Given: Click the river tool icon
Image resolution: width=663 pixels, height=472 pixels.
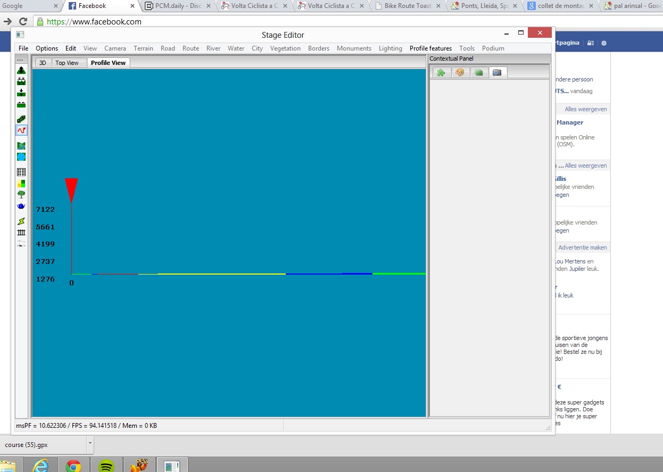Looking at the screenshot, I should (x=21, y=146).
